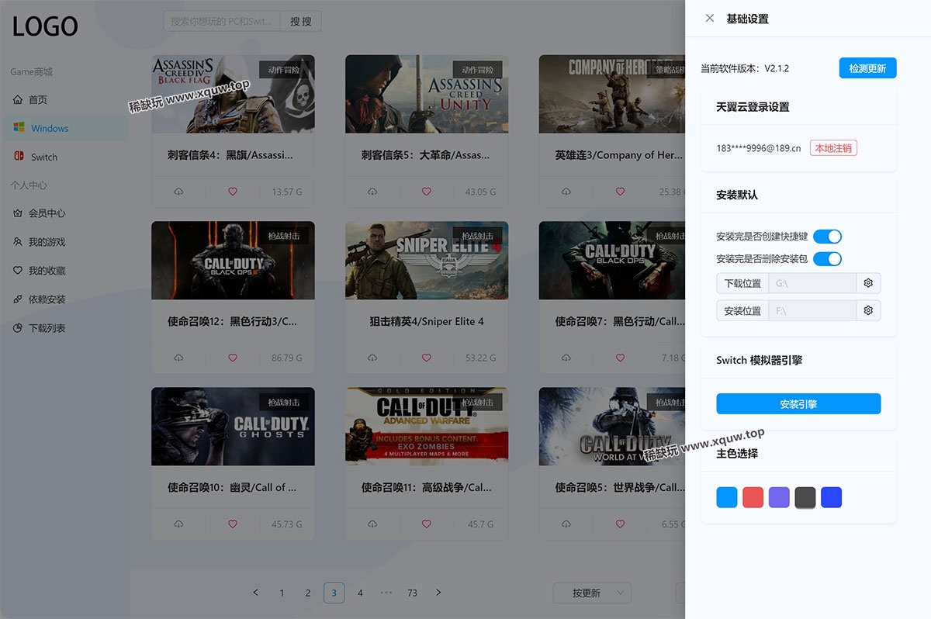Click download icon for 狙击精英4

tap(372, 358)
